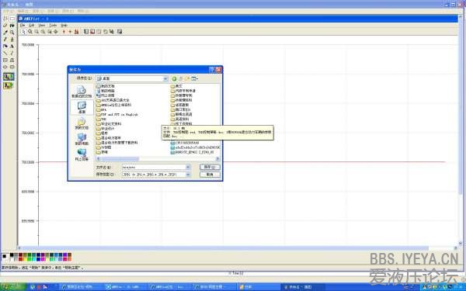
Task: Open the File menu in plot window
Action: pos(23,26)
